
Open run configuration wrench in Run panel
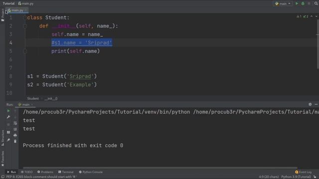click(8, 117)
